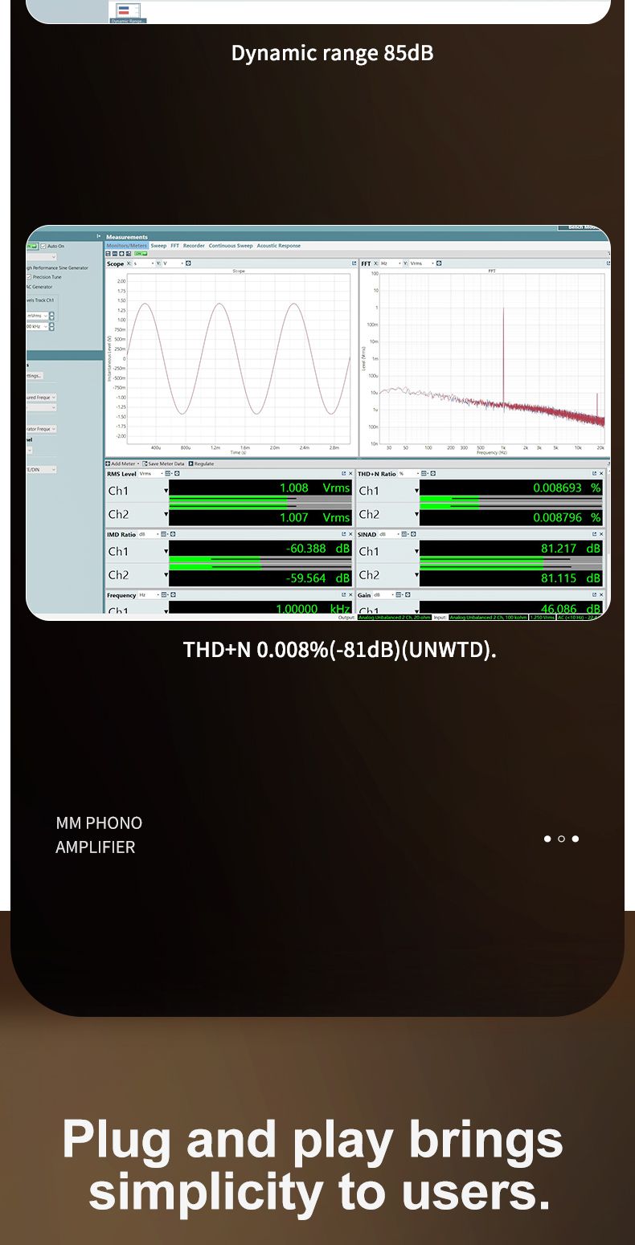This screenshot has height=1245, width=635.
Task: Click the Regulate button in meter toolbar
Action: (190, 463)
